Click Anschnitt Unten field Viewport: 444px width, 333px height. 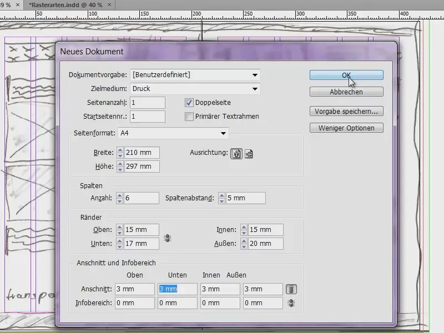click(178, 289)
